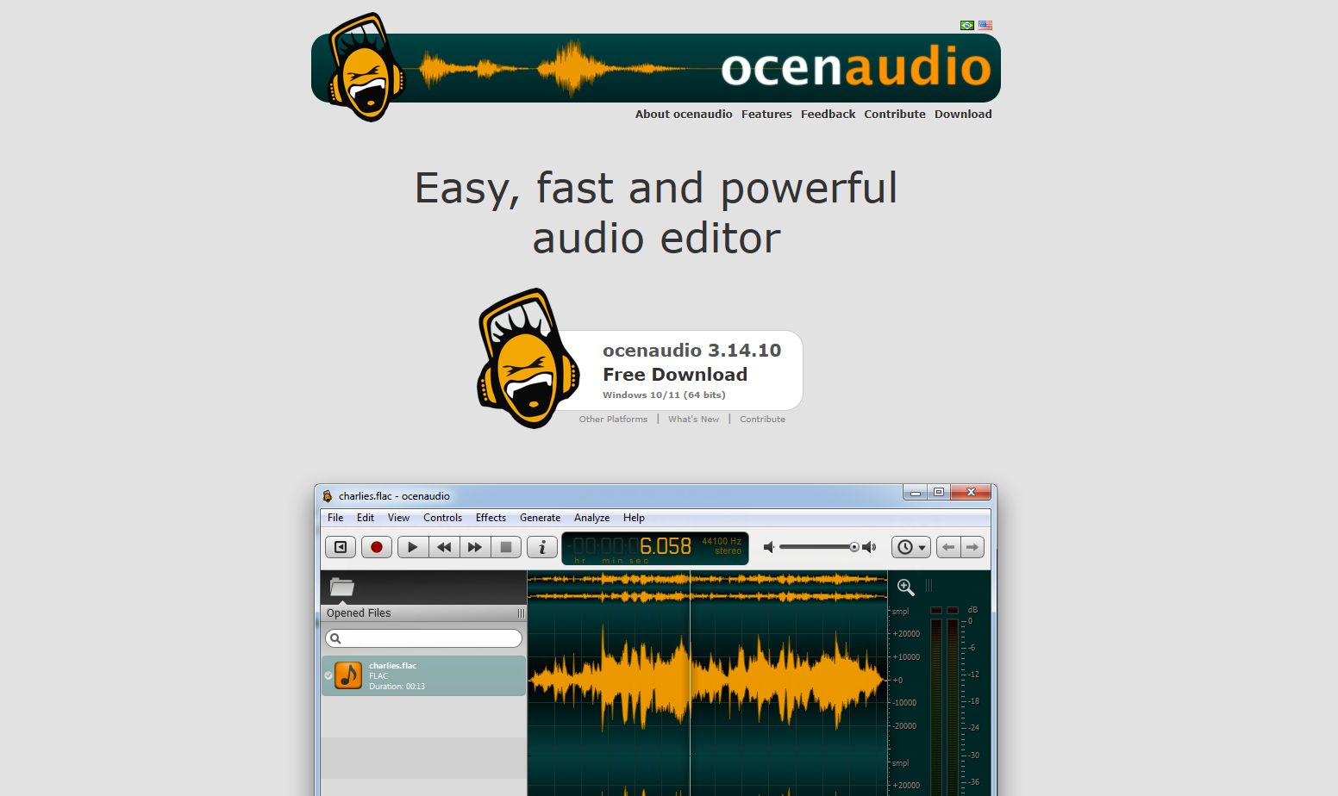Toggle the checkmark beside charlies.flac
Screen dimensions: 1338x796
[328, 675]
